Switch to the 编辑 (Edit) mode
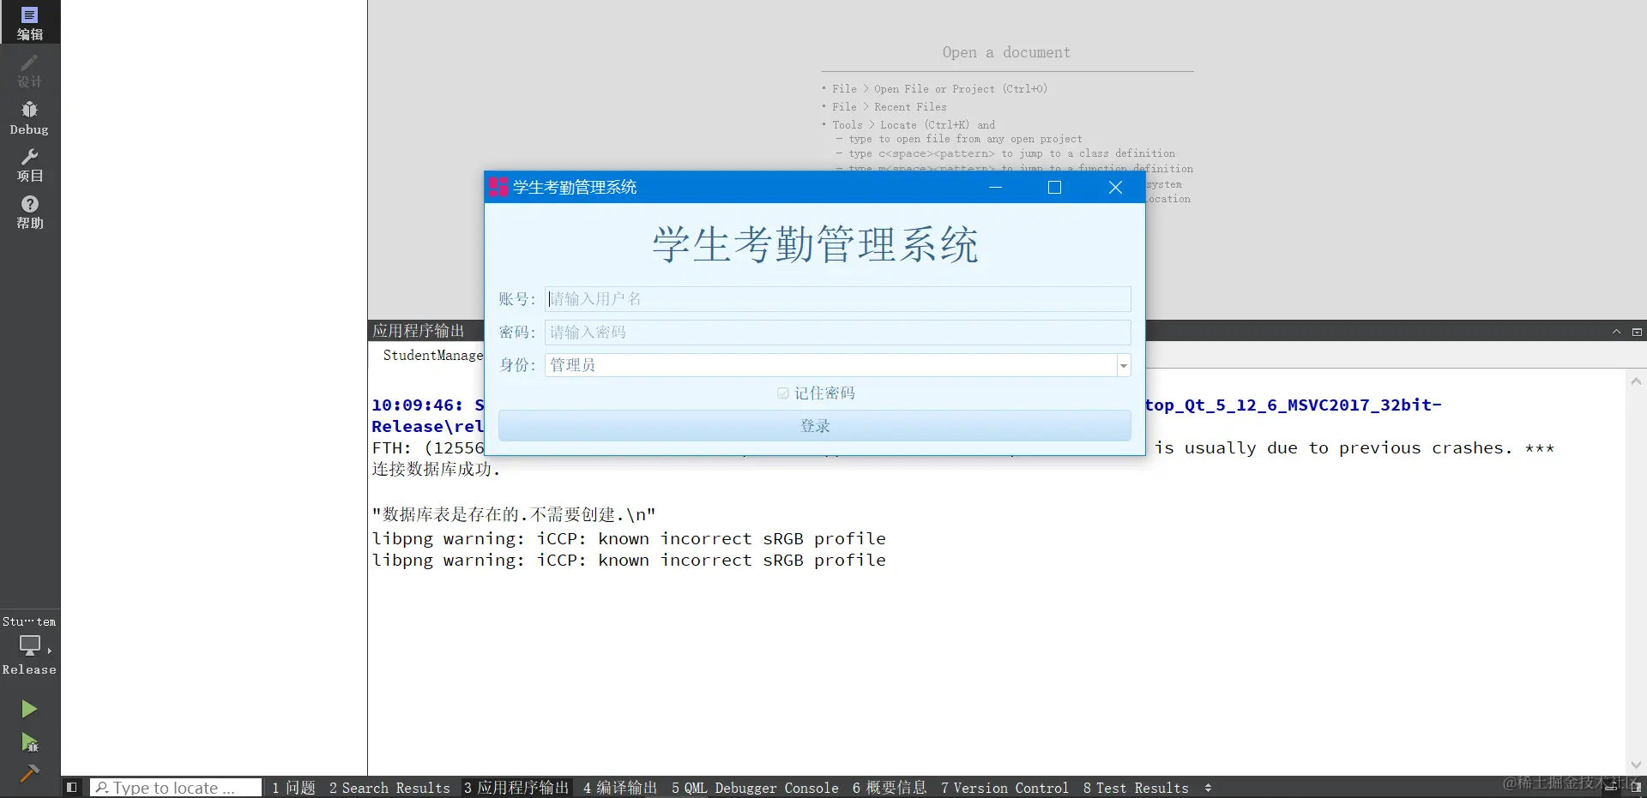Screen dimensions: 1647x798 (x=30, y=22)
